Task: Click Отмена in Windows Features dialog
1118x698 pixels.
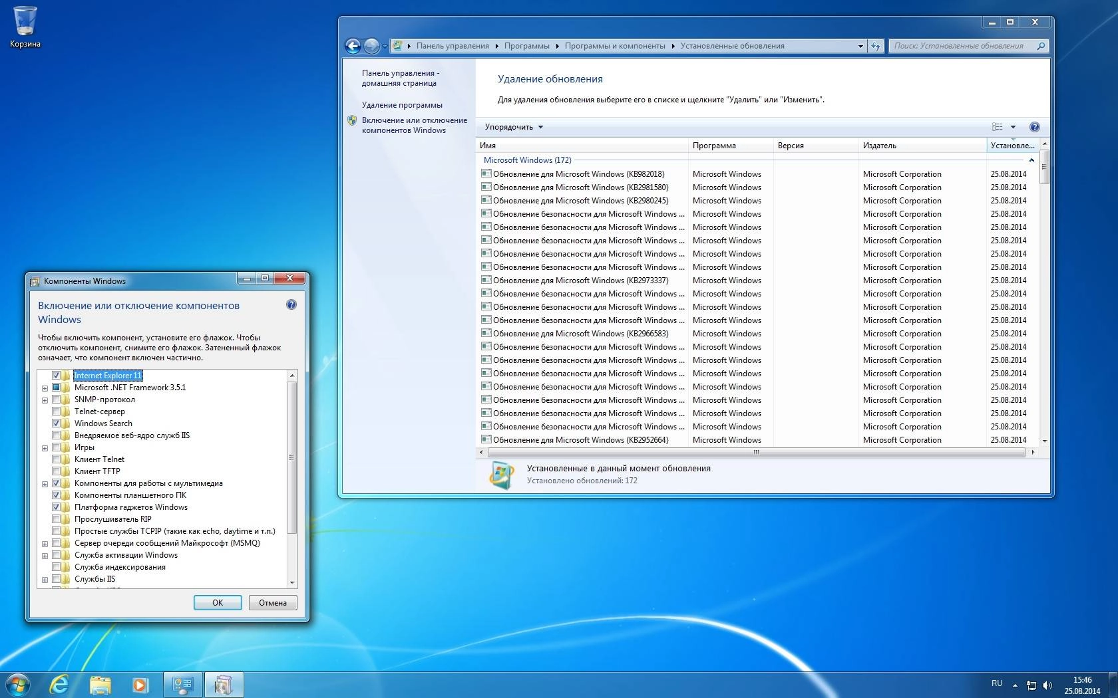Action: coord(273,603)
